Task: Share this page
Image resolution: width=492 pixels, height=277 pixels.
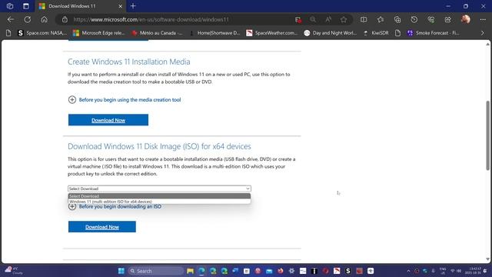Action: [447, 19]
